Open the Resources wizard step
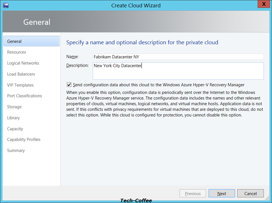 [x=17, y=52]
